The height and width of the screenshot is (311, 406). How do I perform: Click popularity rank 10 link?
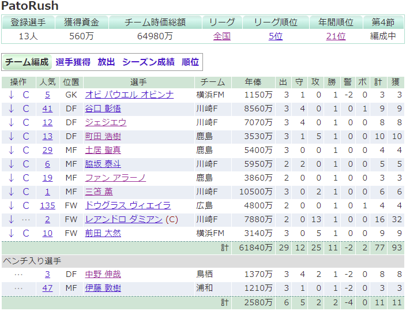[47, 234]
